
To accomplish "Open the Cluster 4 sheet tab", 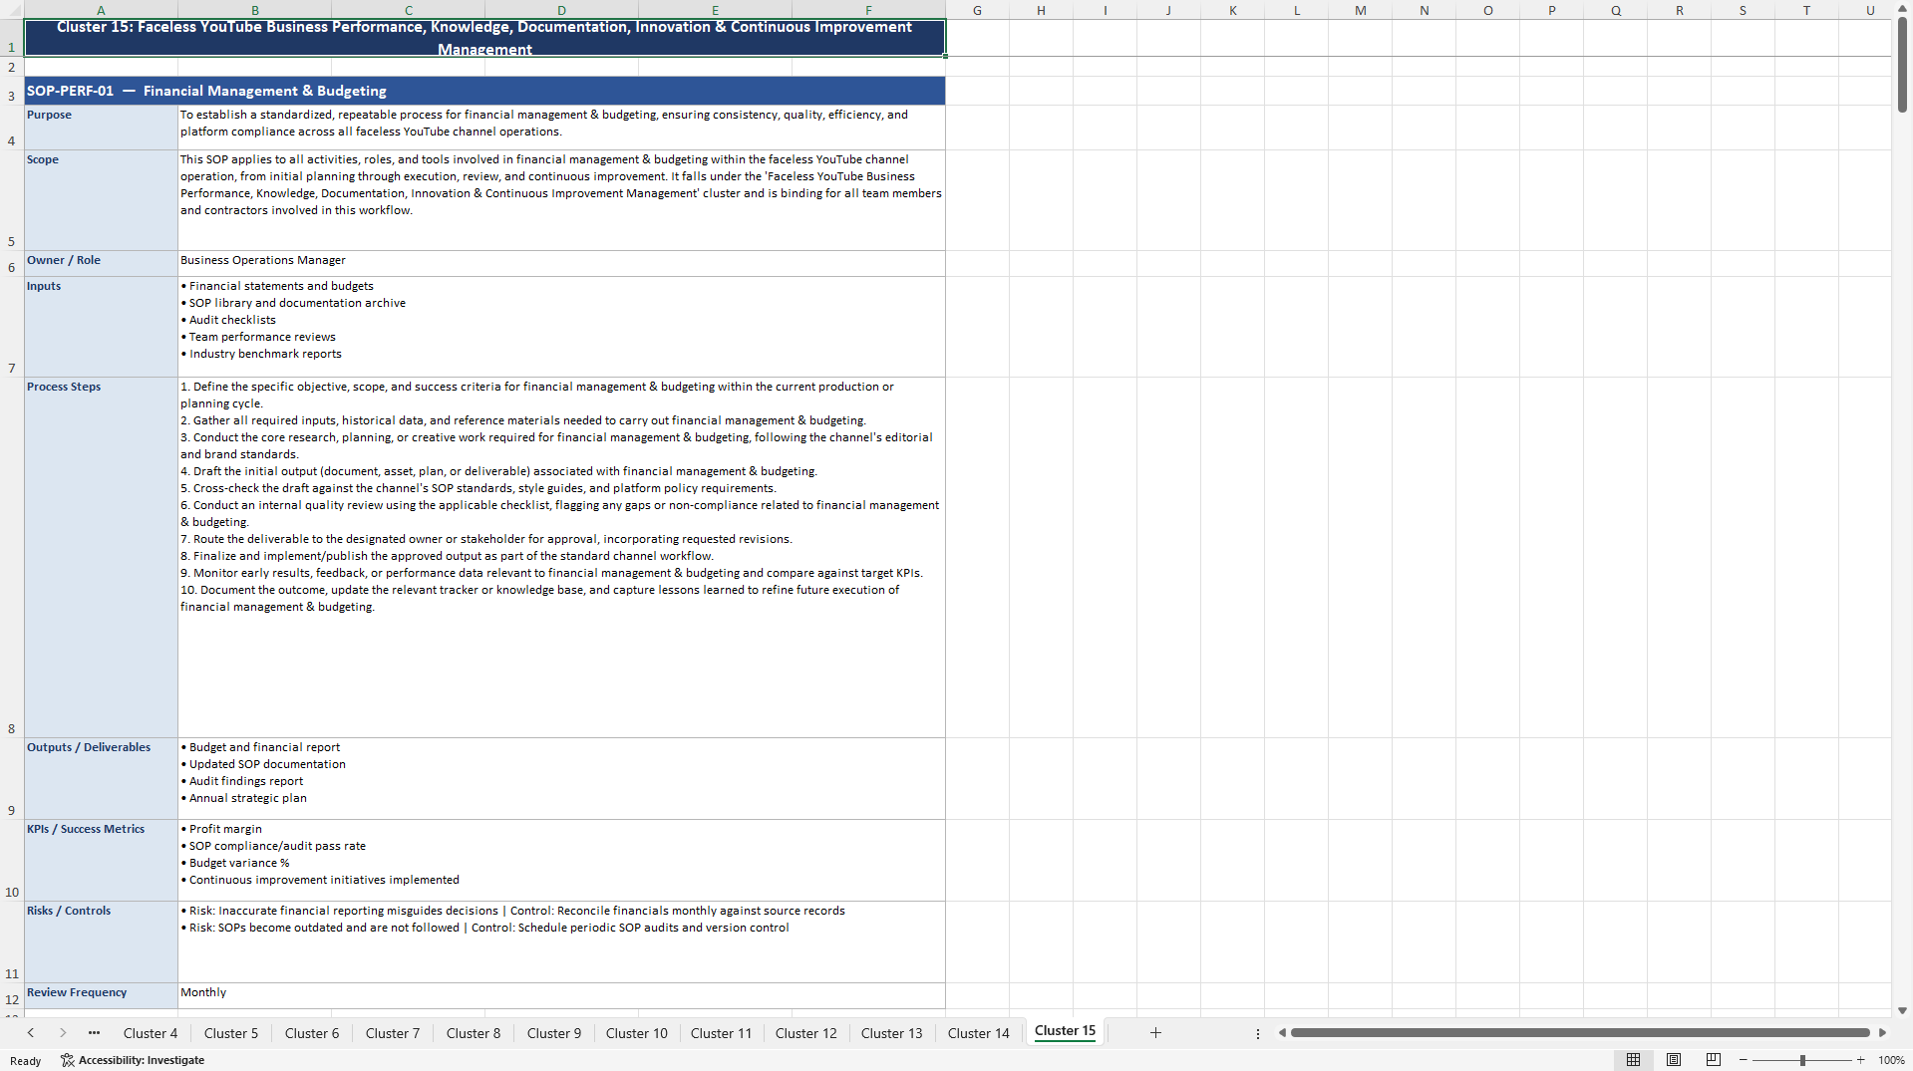I will [151, 1033].
